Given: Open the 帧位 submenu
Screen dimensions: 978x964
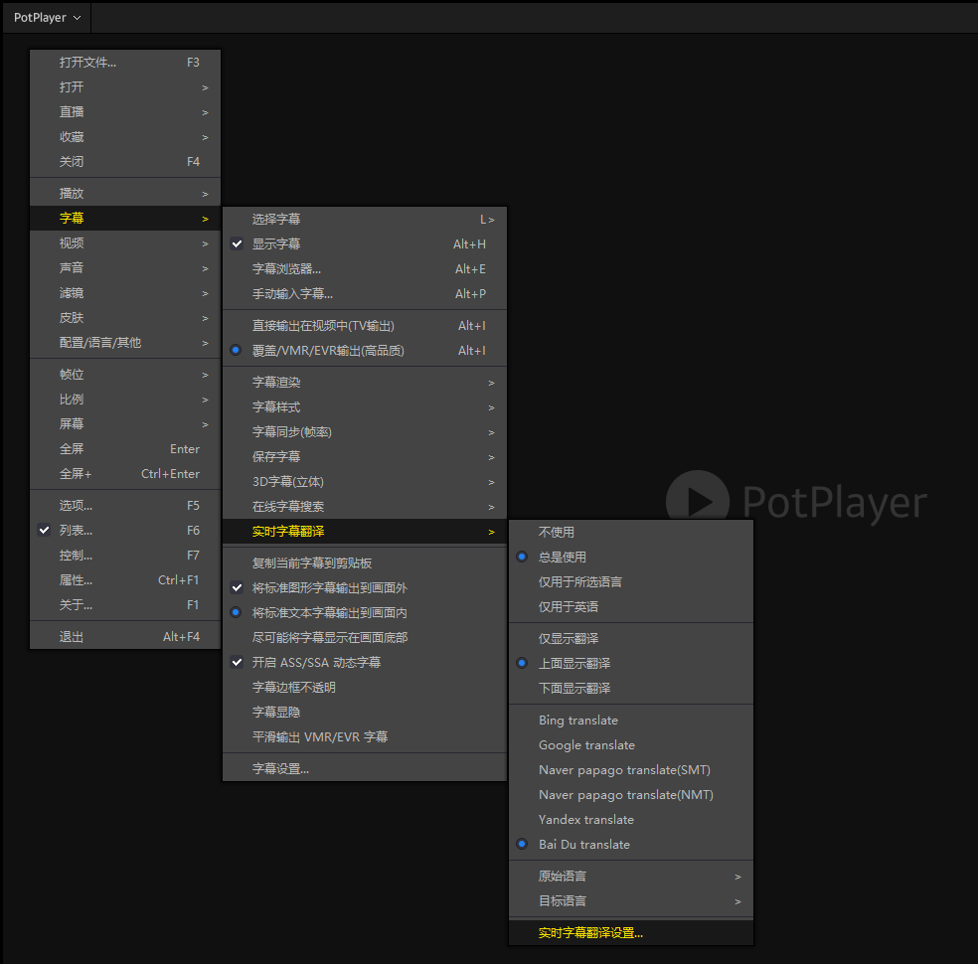Looking at the screenshot, I should (125, 375).
